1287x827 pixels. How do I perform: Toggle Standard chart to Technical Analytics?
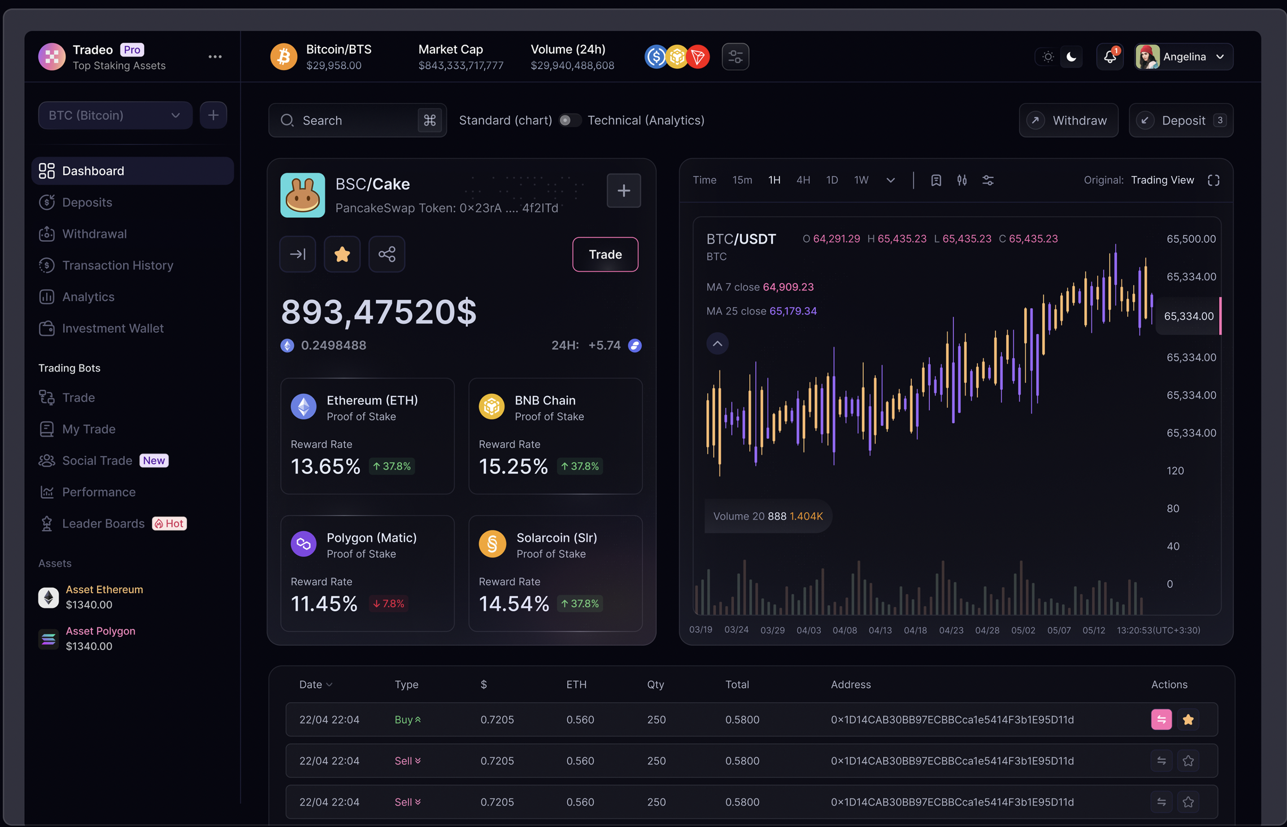(569, 120)
